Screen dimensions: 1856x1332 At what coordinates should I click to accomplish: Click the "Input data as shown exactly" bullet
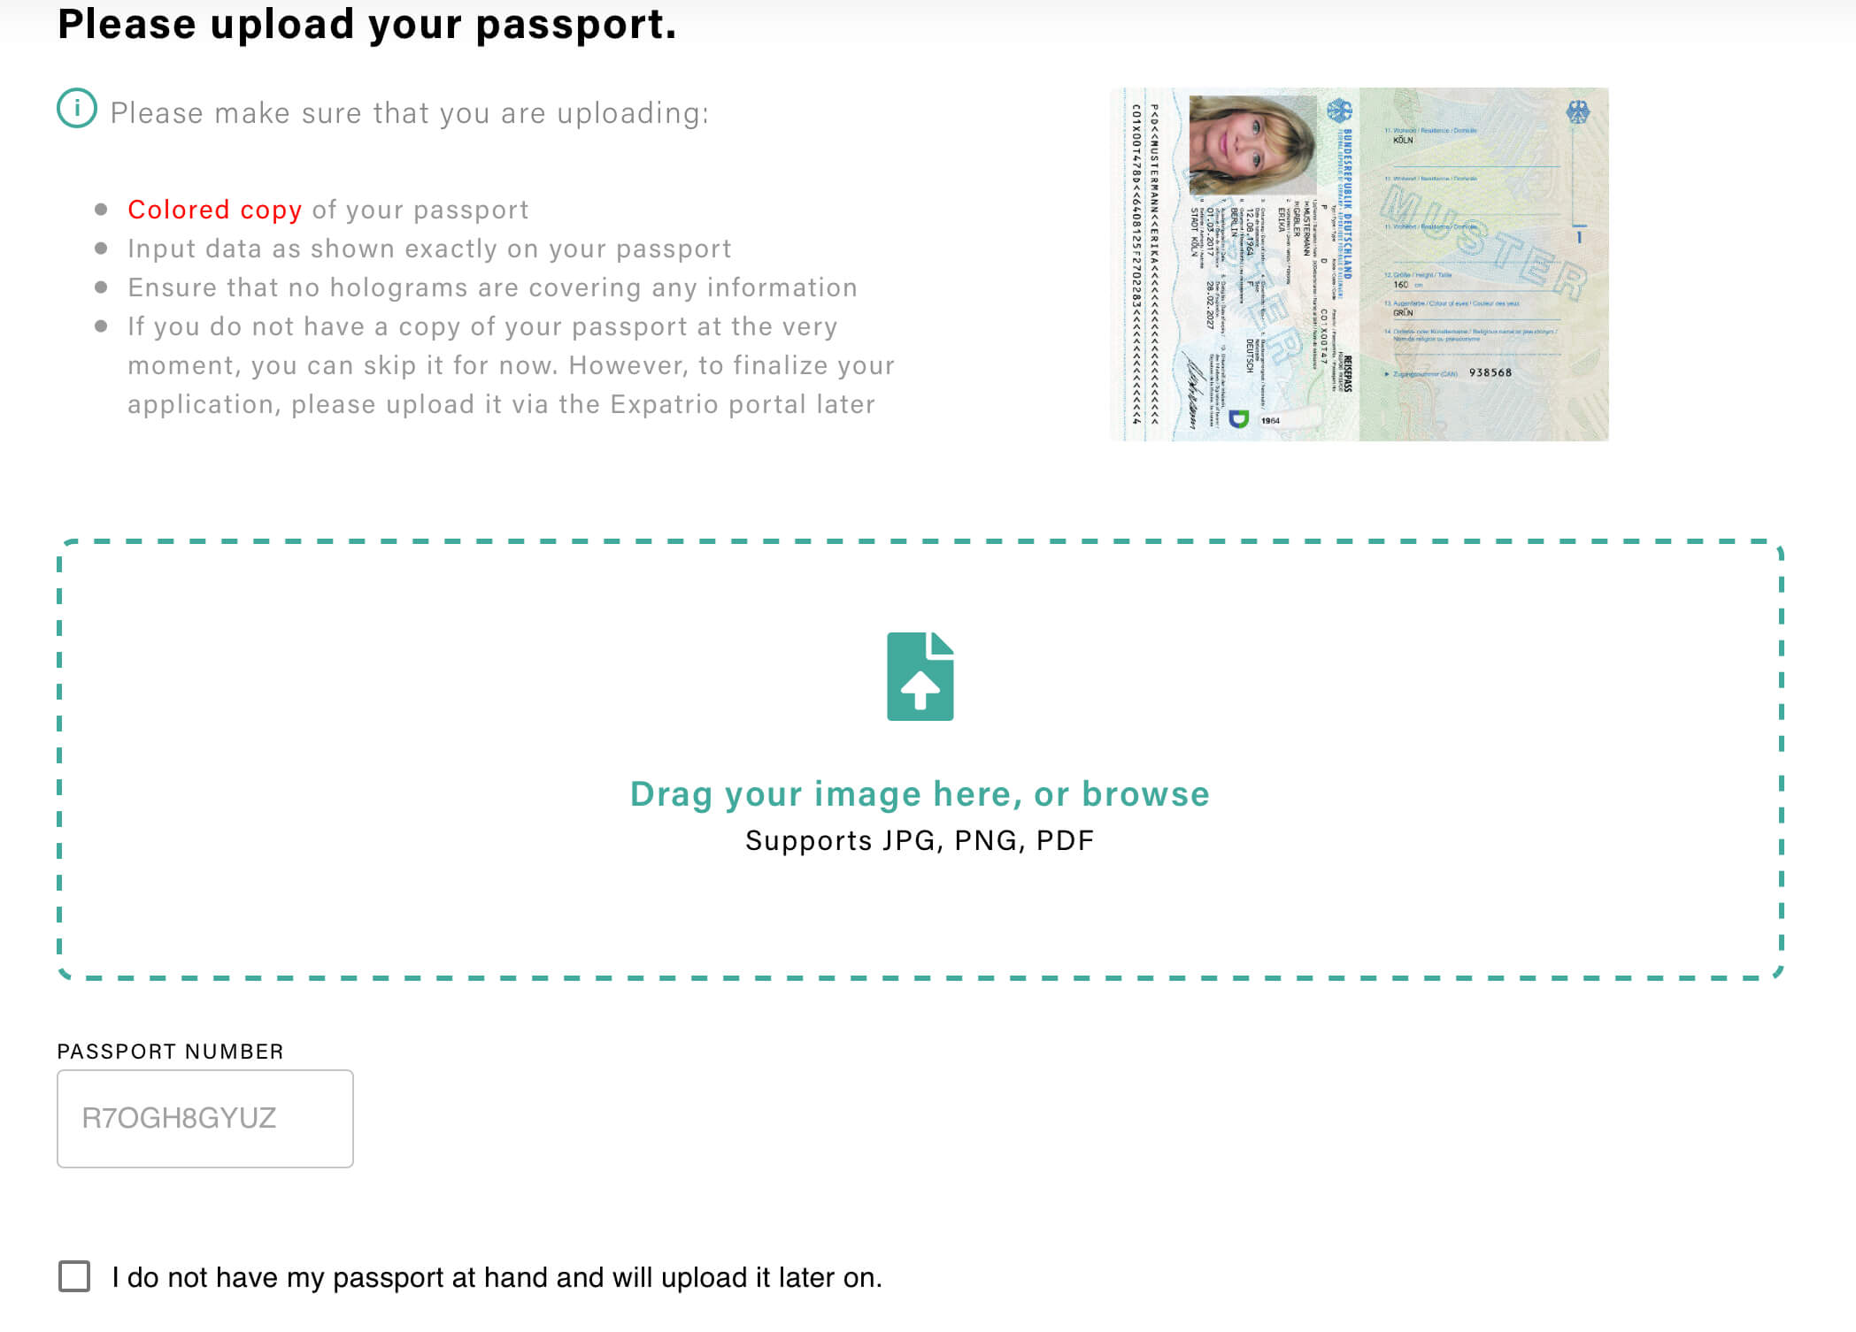pyautogui.click(x=429, y=249)
